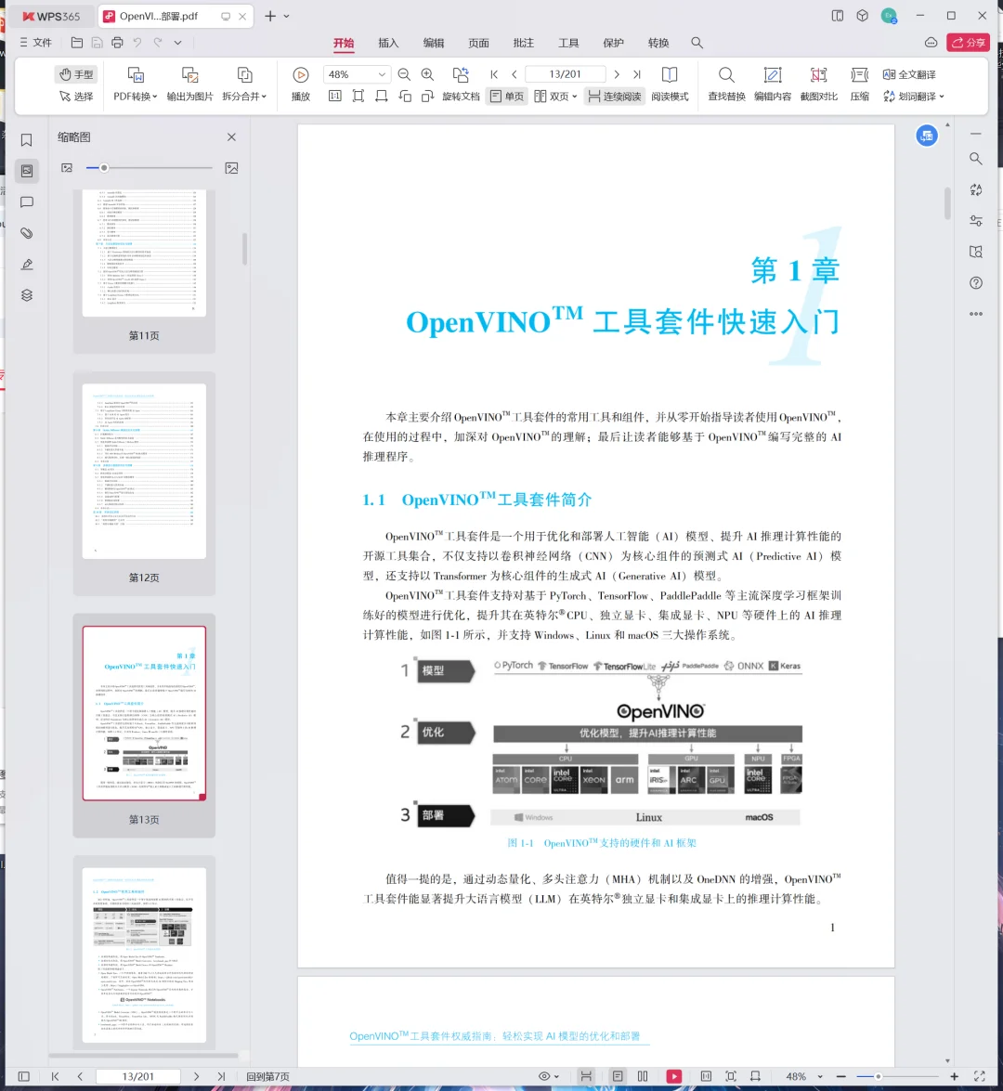The width and height of the screenshot is (1003, 1091).
Task: Go to next page in ribbon
Action: pos(617,74)
